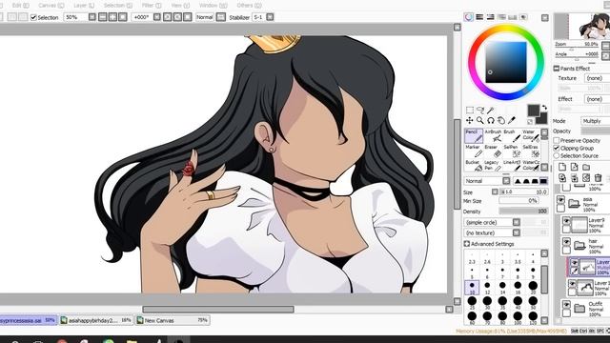Toggle the Selection checkbox in toolbar
610x343 pixels.
[x=33, y=17]
